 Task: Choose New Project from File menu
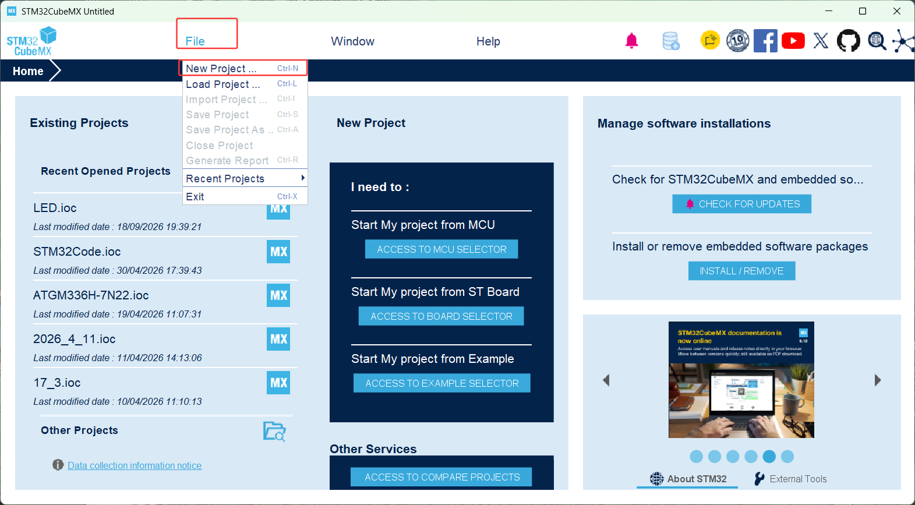pyautogui.click(x=245, y=68)
